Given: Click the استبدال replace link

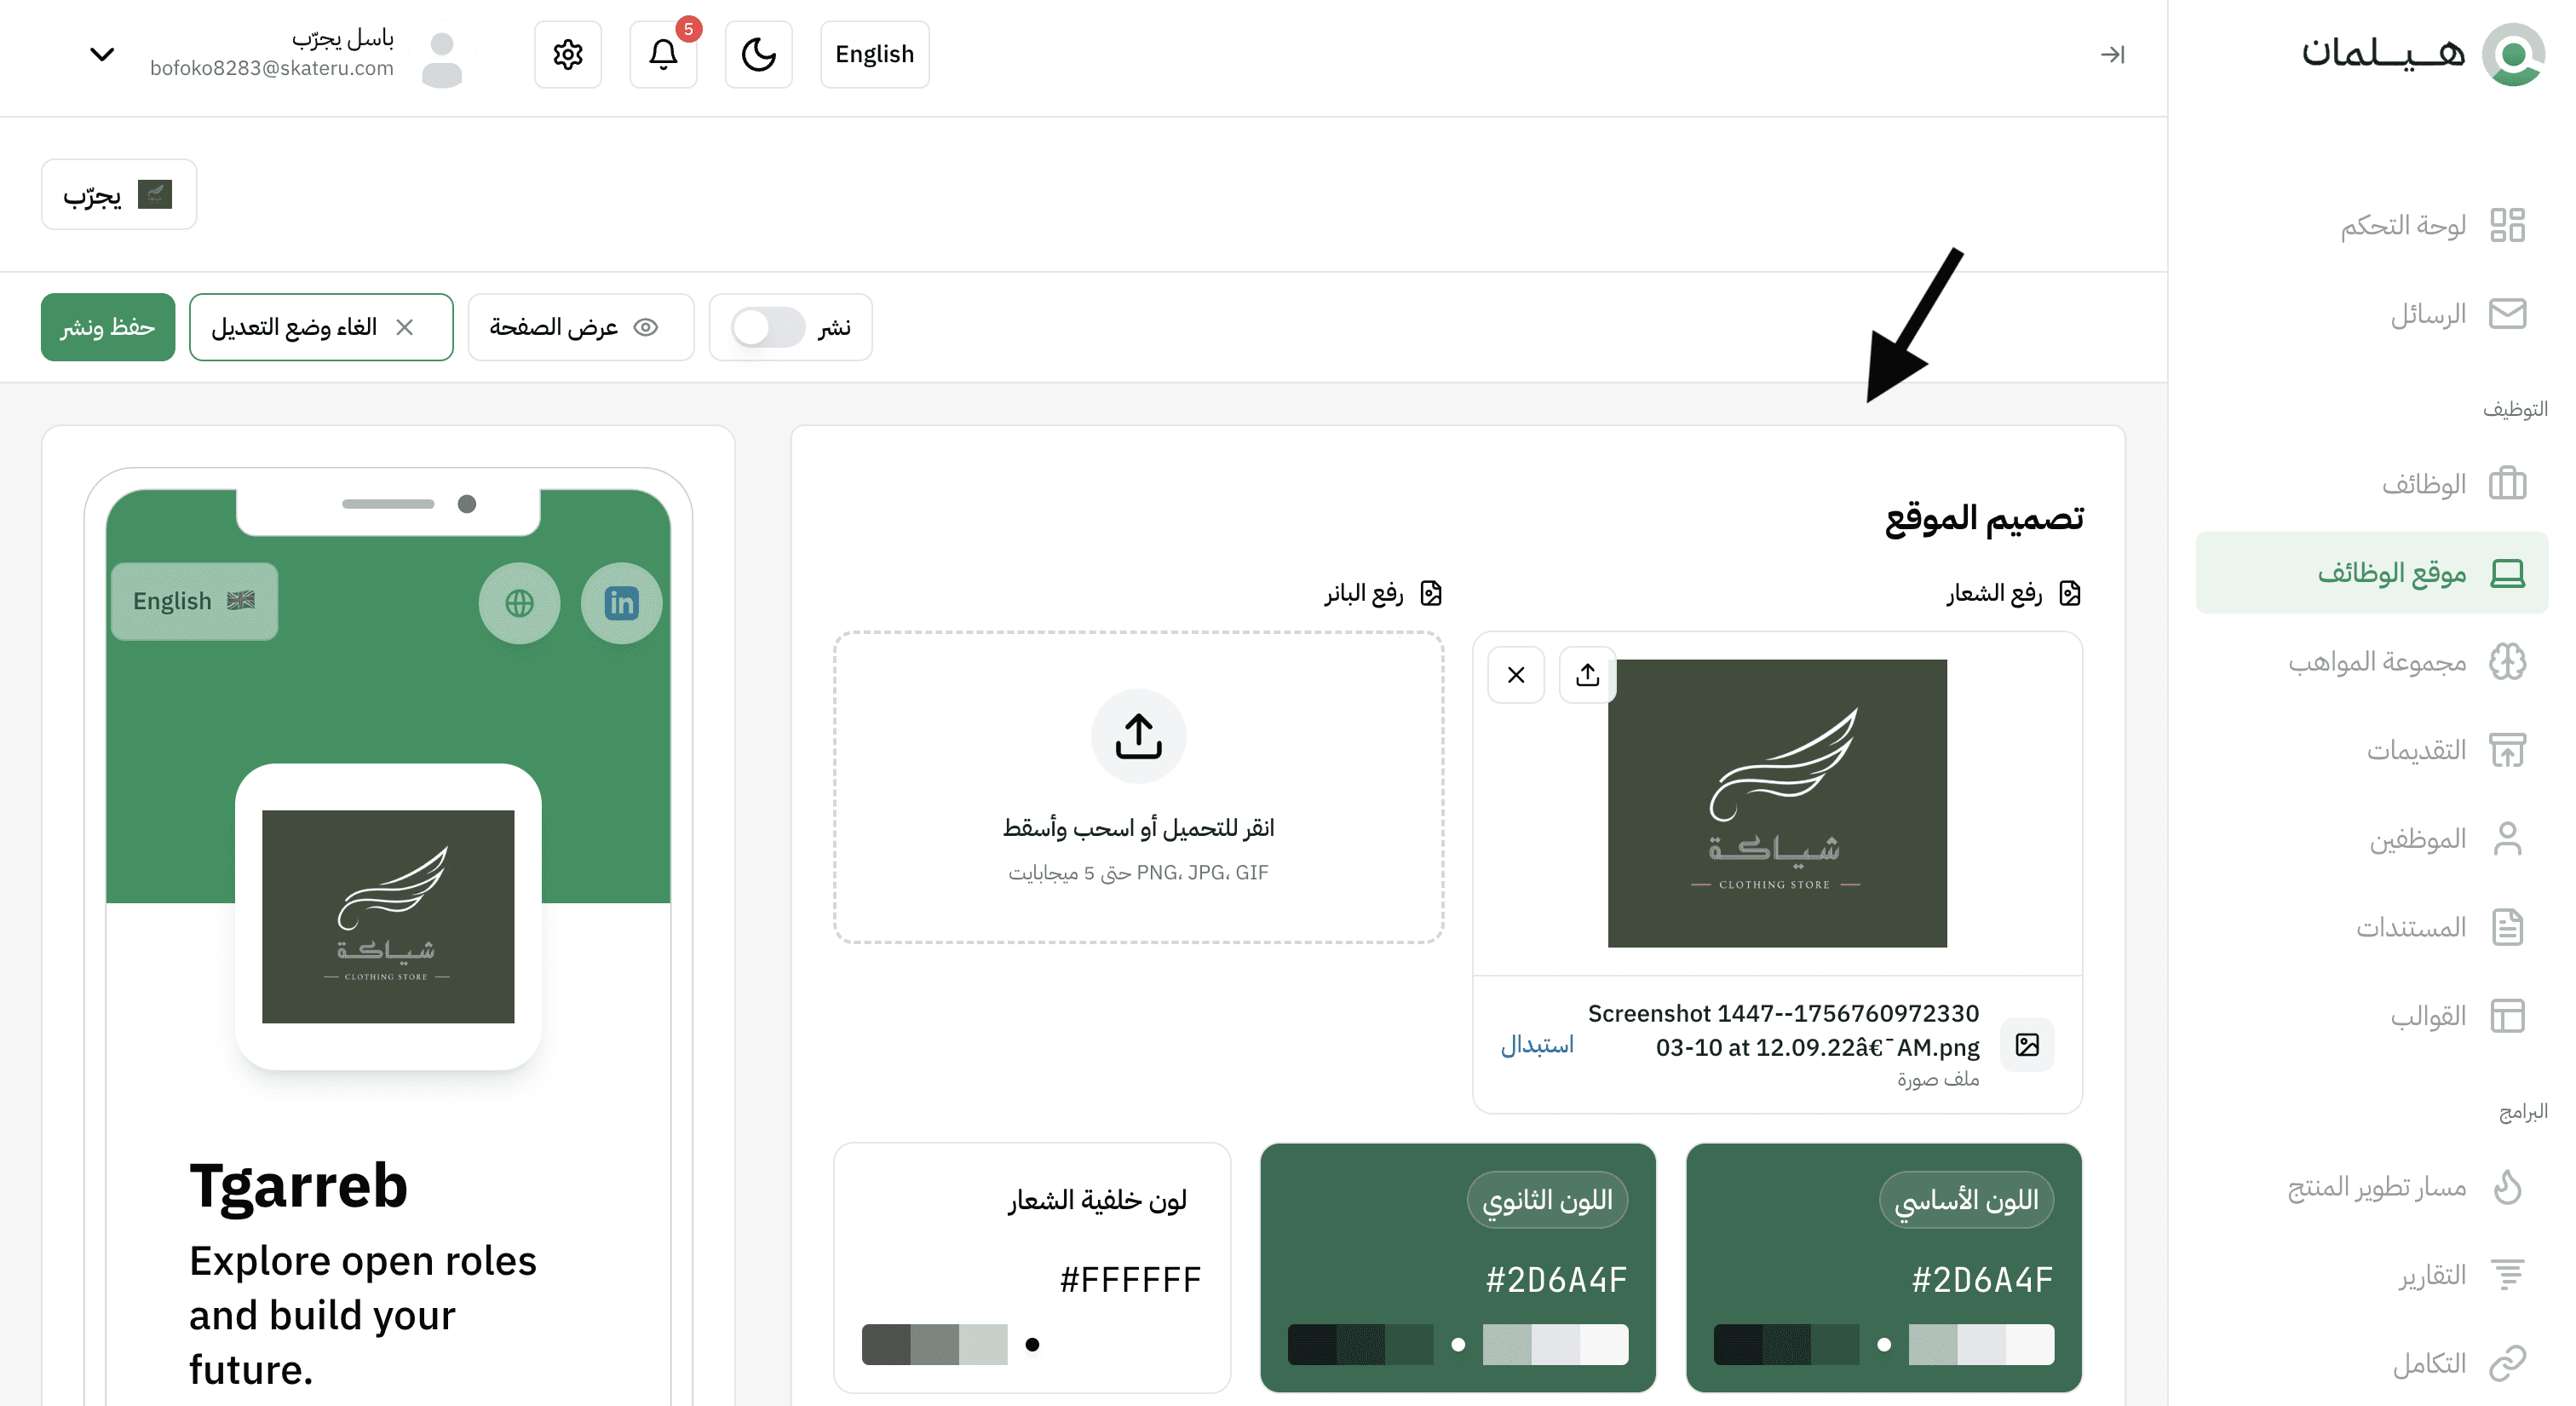Looking at the screenshot, I should 1537,1045.
